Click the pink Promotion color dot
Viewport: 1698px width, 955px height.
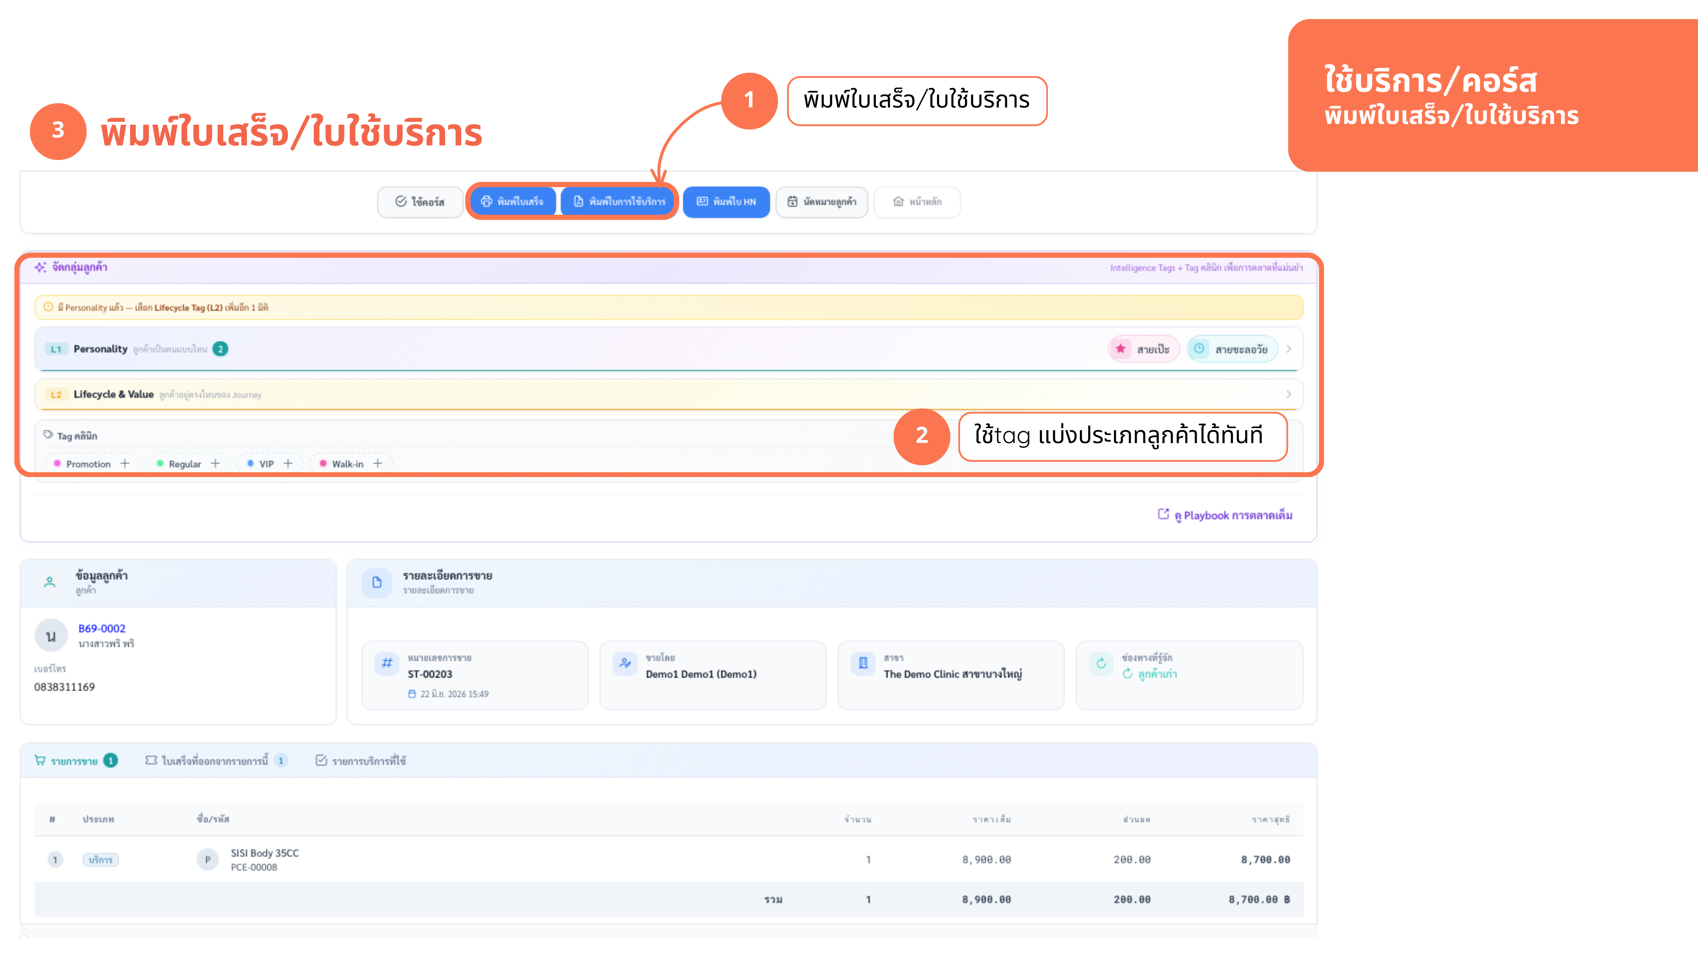(x=57, y=463)
